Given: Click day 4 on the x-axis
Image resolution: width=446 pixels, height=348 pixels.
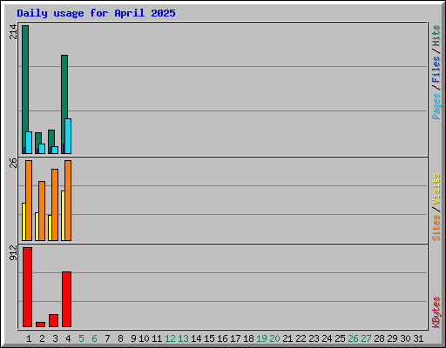Looking at the screenshot, I should [68, 338].
